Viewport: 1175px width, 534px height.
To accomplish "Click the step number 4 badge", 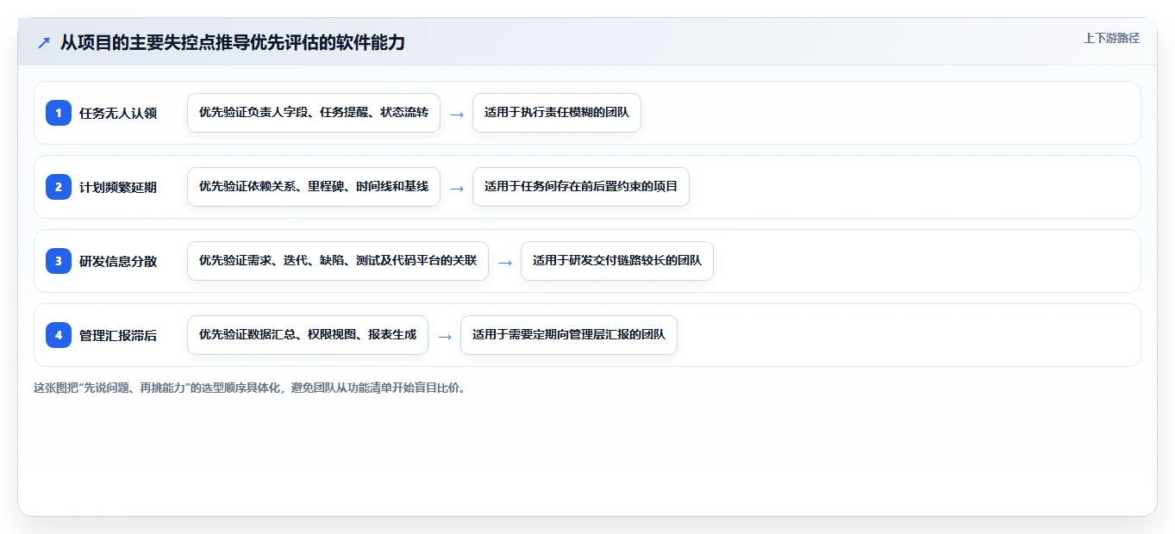I will point(59,335).
